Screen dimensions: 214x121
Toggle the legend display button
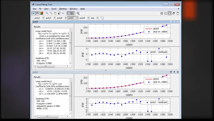tap(68, 13)
